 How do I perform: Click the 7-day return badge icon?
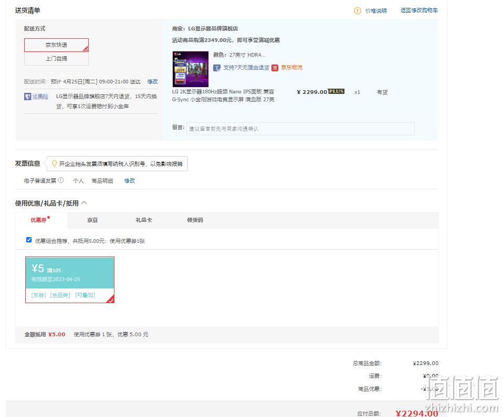pos(217,68)
